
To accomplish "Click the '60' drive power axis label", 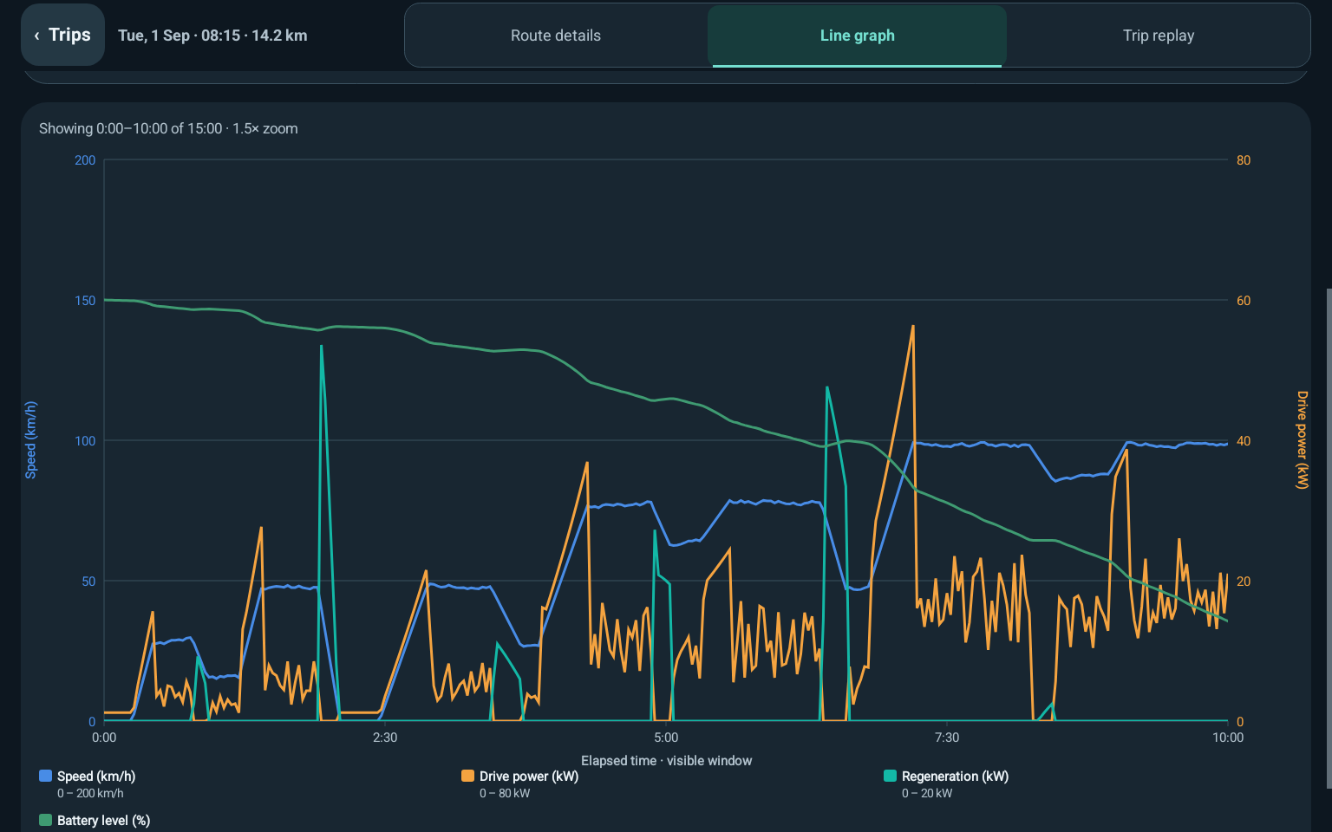I will click(1244, 301).
